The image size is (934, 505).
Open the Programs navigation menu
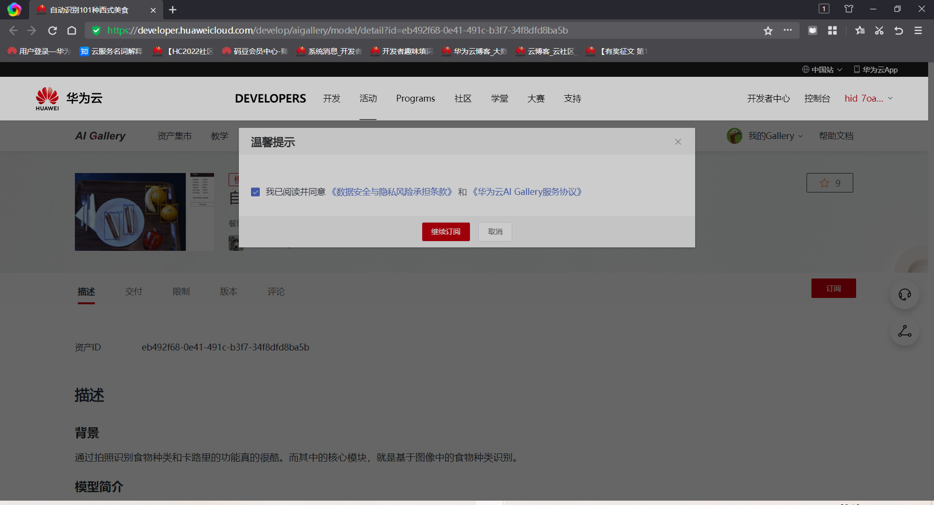415,99
